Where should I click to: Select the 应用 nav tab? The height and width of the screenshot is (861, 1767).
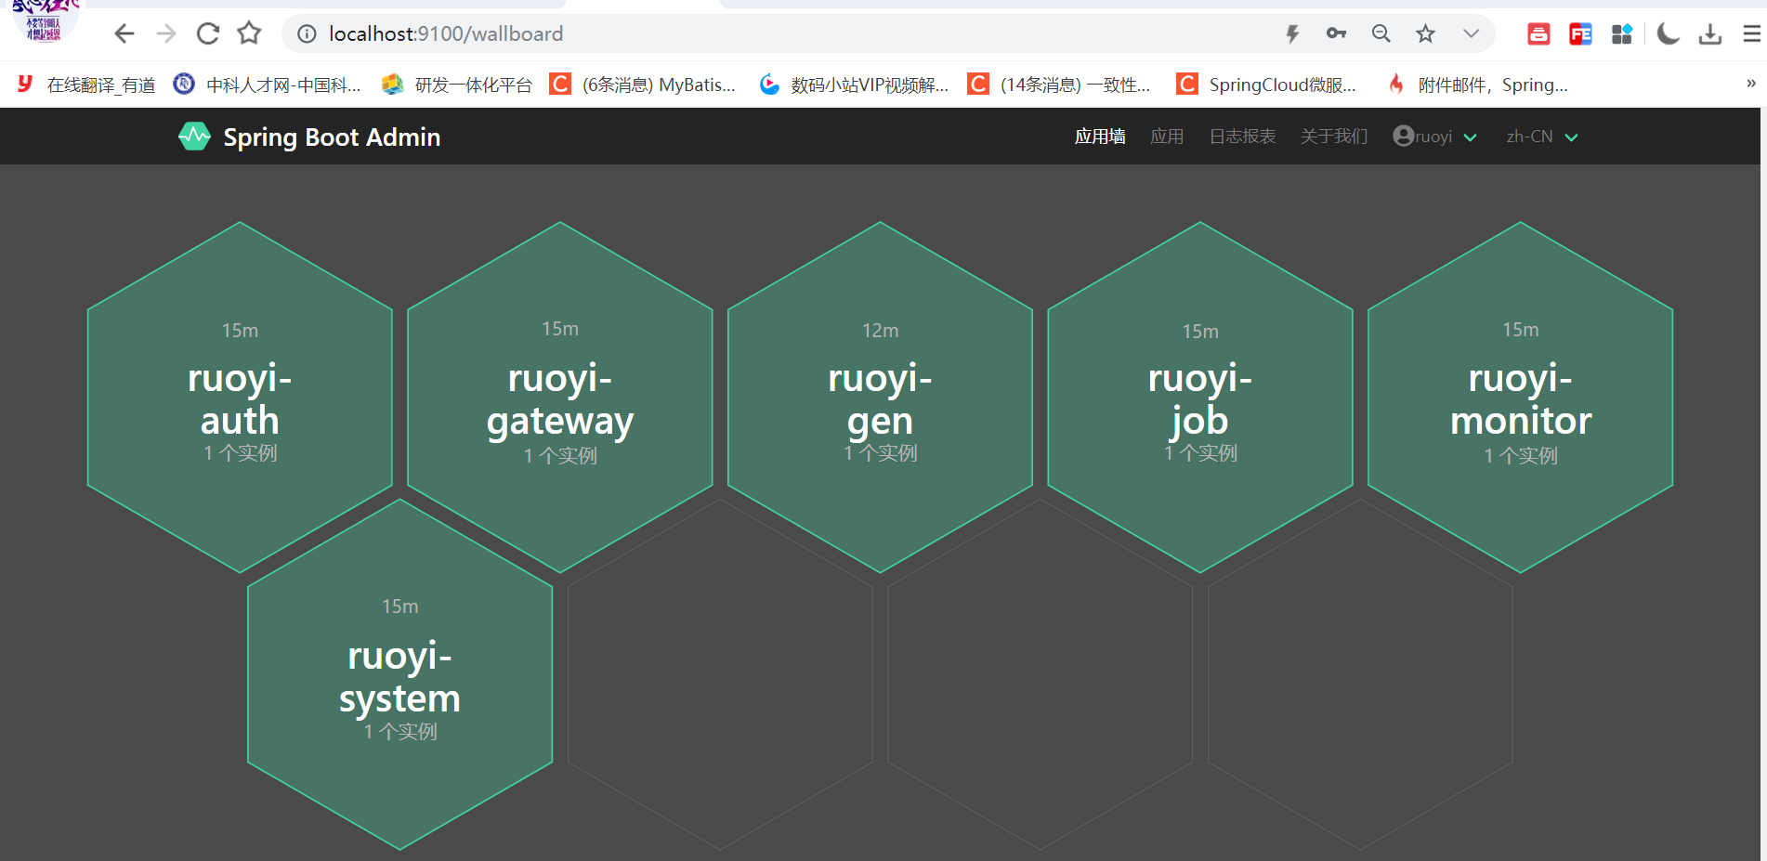(1167, 137)
